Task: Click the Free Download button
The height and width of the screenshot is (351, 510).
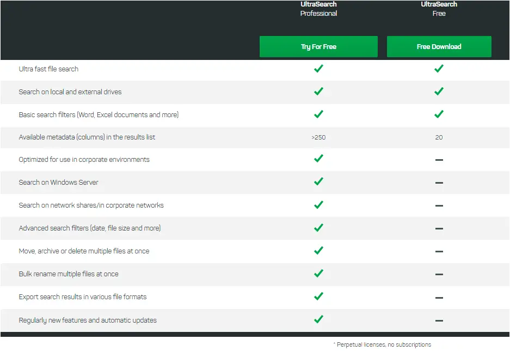Action: (x=439, y=47)
